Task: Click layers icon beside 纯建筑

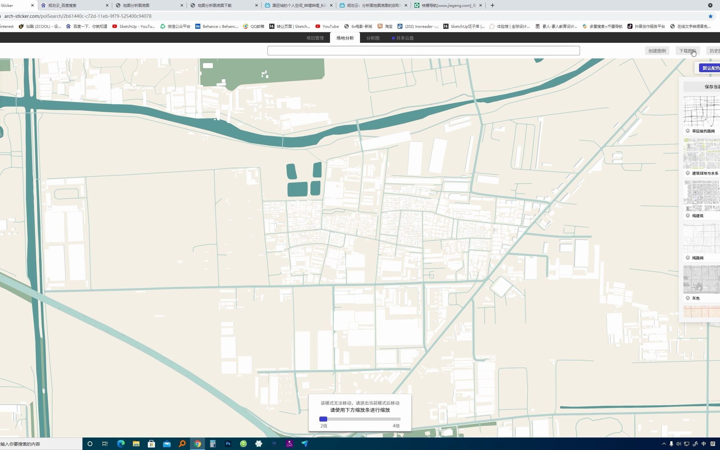Action: coord(687,216)
